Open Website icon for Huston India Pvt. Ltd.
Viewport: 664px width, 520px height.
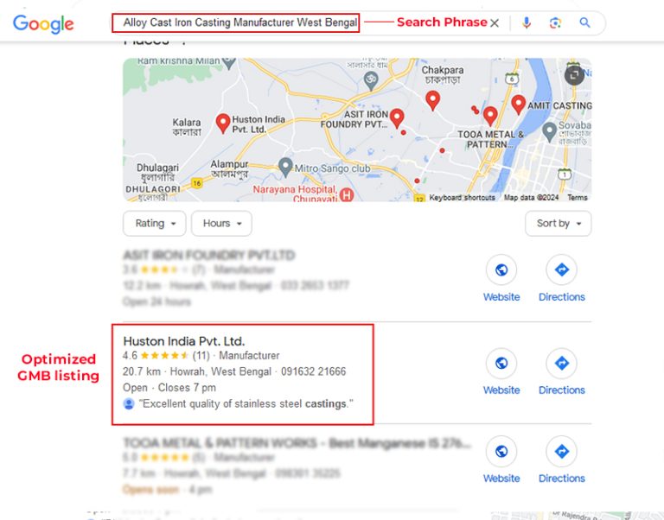click(501, 363)
